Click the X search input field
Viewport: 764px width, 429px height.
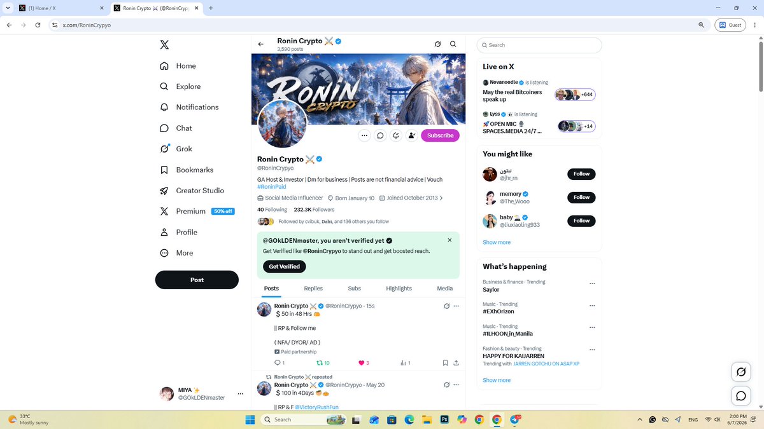pyautogui.click(x=539, y=45)
